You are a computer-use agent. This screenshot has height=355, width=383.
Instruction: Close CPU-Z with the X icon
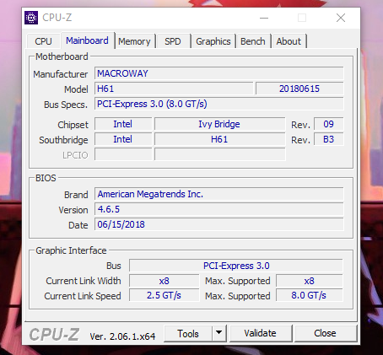point(341,18)
